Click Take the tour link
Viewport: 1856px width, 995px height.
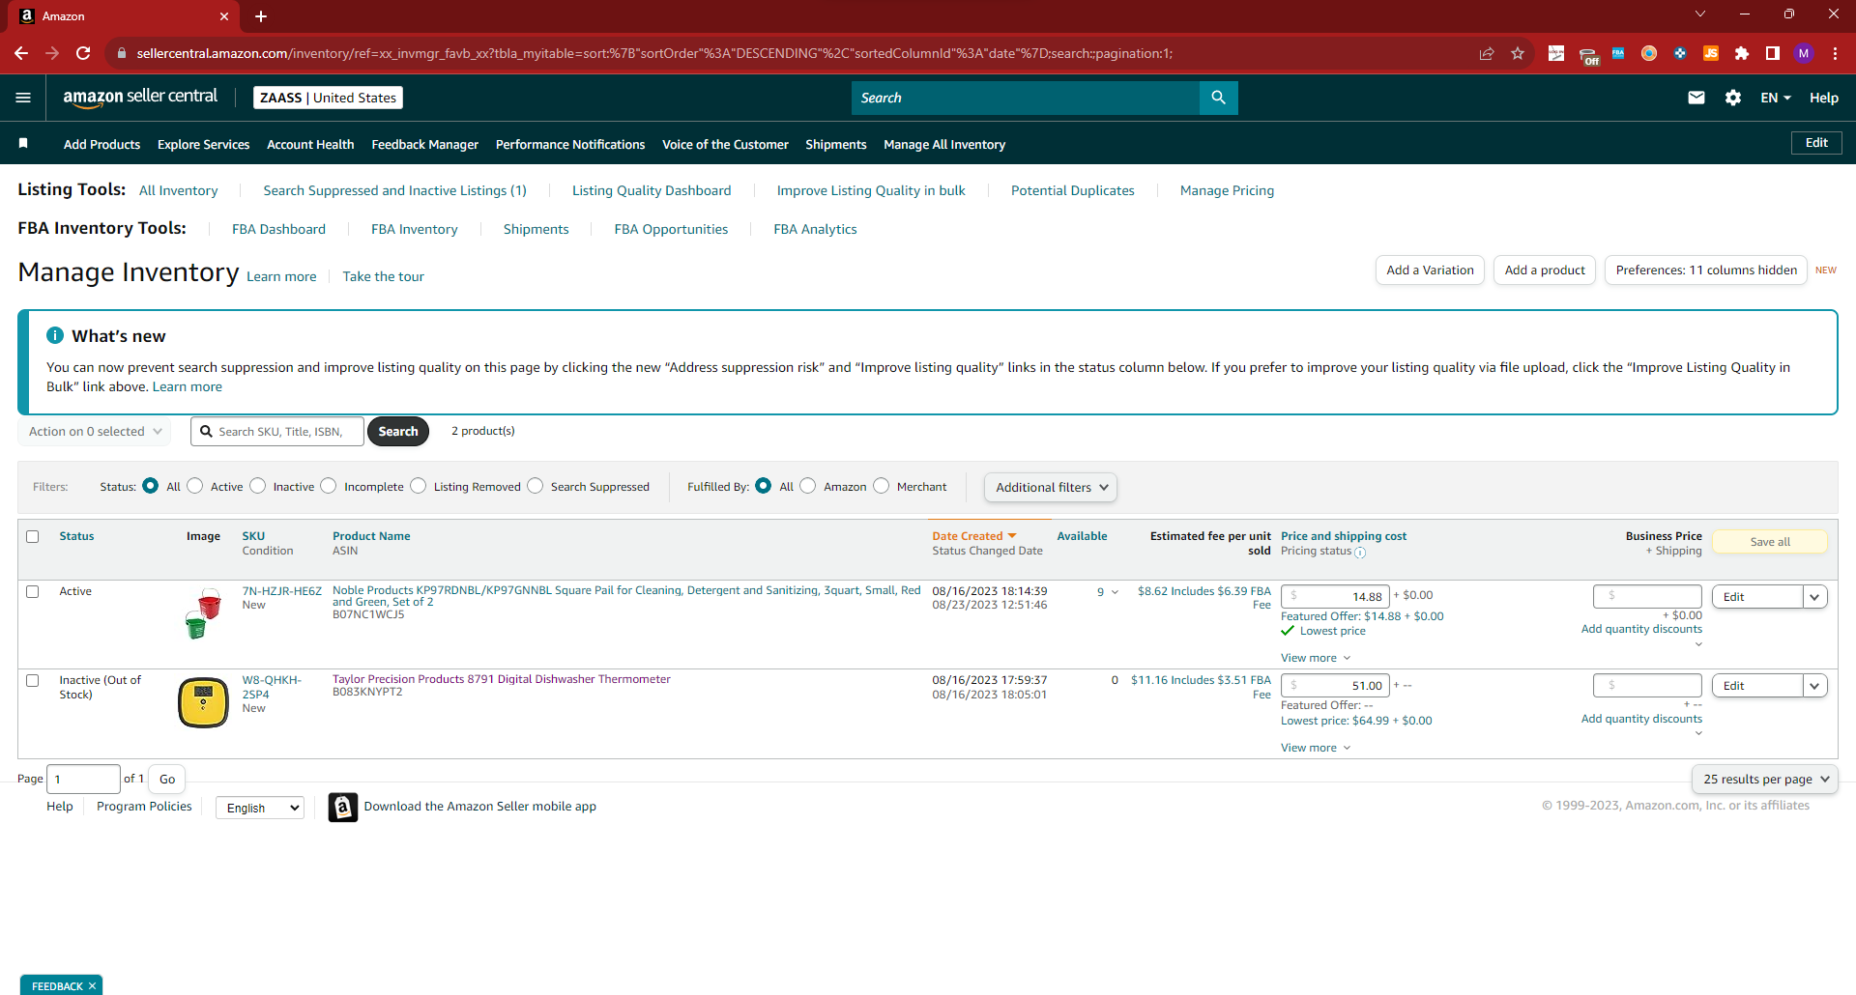tap(384, 276)
